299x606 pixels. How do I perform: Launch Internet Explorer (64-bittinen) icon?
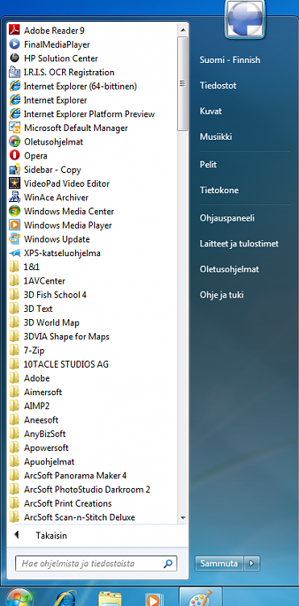tap(15, 86)
